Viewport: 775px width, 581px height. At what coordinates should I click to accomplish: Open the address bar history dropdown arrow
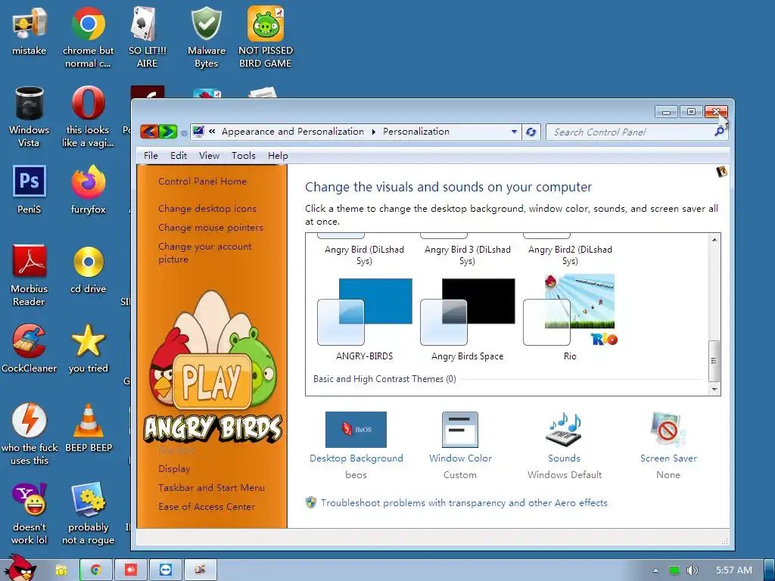tap(514, 132)
